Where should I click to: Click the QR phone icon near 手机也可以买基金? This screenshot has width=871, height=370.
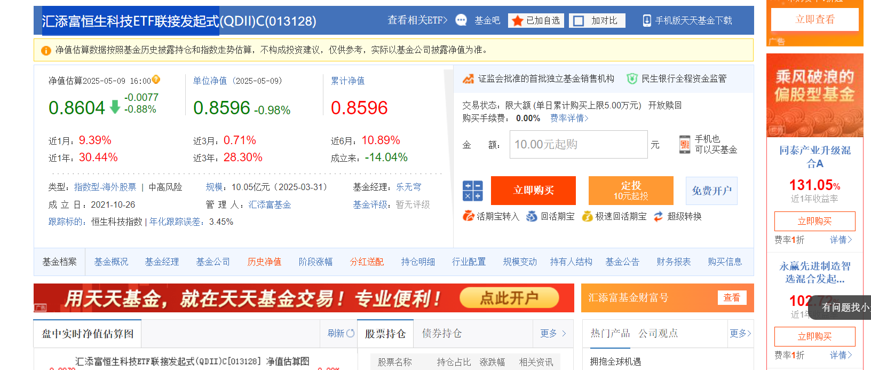tap(685, 145)
